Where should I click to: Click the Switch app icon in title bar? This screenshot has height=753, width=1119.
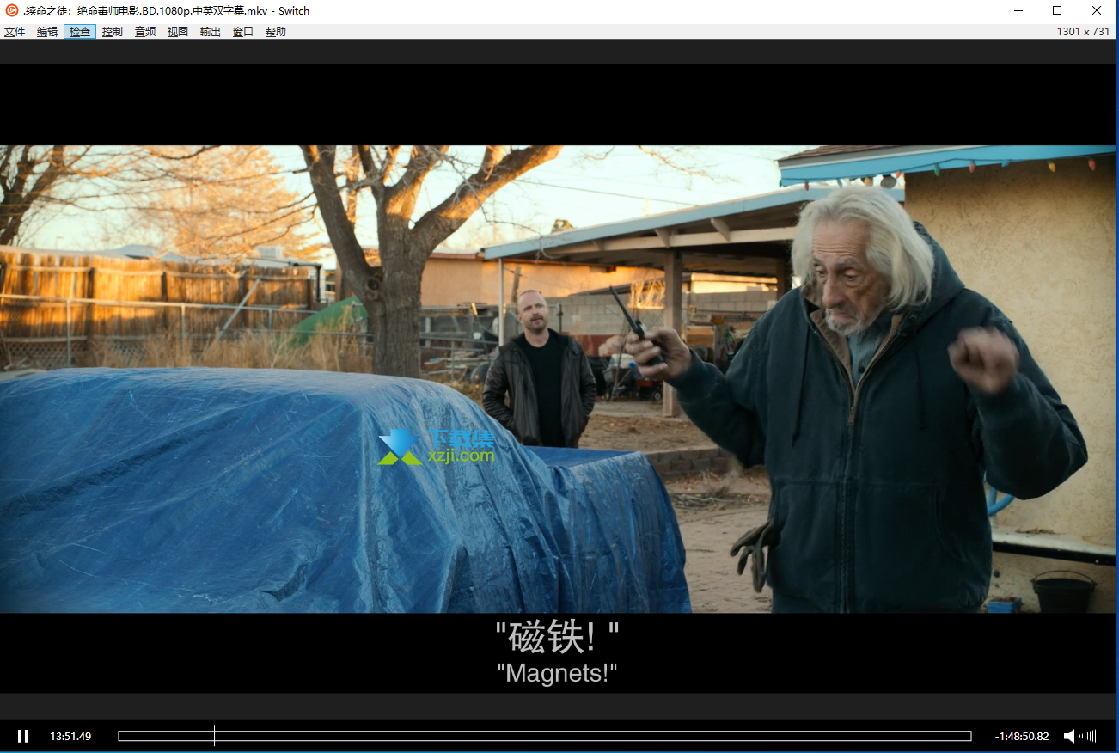pos(12,10)
